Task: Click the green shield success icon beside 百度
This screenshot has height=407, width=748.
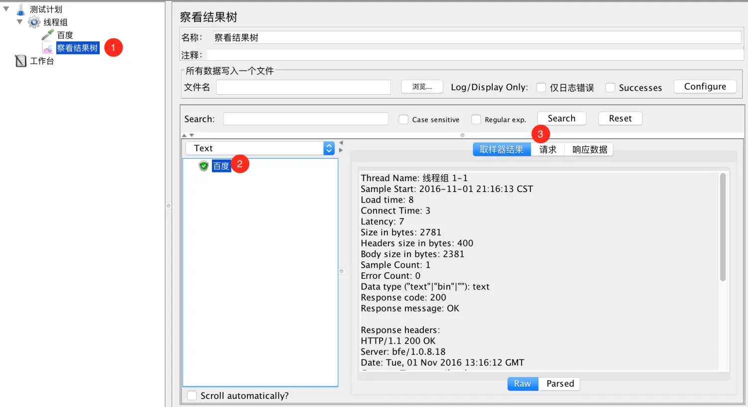Action: tap(203, 166)
